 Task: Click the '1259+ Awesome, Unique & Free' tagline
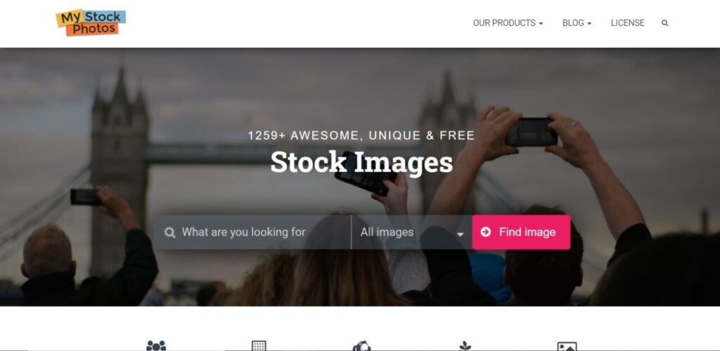point(361,135)
